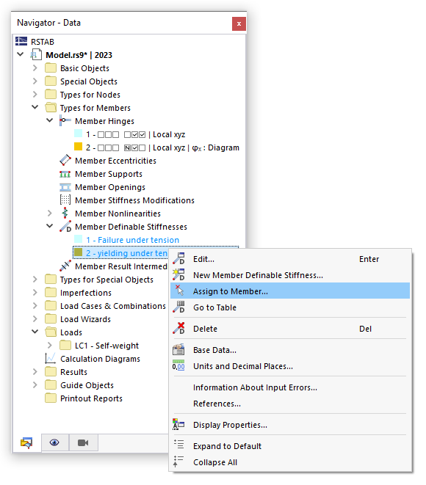The height and width of the screenshot is (485, 426).
Task: Select Assign to Member... menu entry
Action: tap(290, 291)
